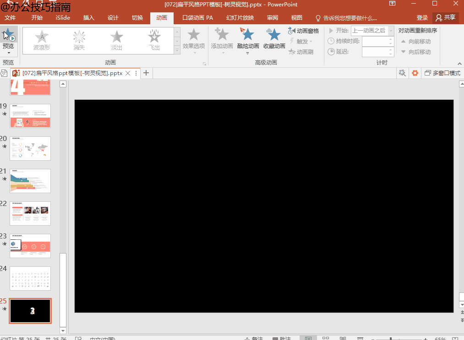Select the 波浪形 animation effect
The height and width of the screenshot is (340, 464).
pyautogui.click(x=42, y=41)
